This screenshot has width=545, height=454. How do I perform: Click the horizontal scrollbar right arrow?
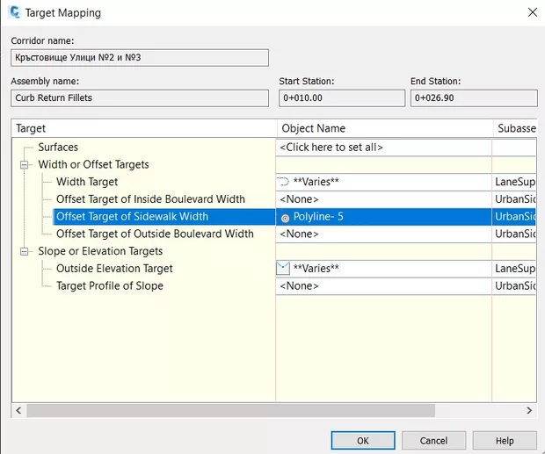[529, 410]
